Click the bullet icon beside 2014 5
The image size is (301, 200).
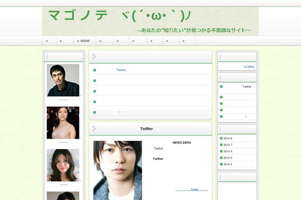[221, 157]
